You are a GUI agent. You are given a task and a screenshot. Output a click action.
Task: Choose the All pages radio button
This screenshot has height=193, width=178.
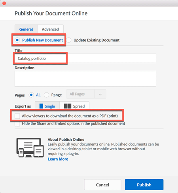(x=31, y=95)
